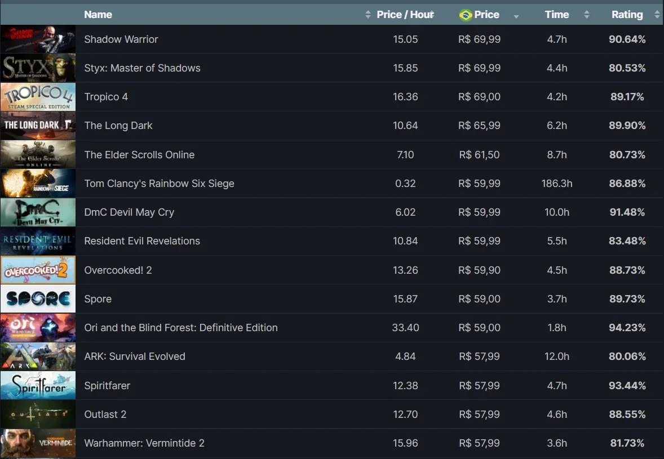Click the Price descending sort arrow
The width and height of the screenshot is (664, 459).
[516, 17]
